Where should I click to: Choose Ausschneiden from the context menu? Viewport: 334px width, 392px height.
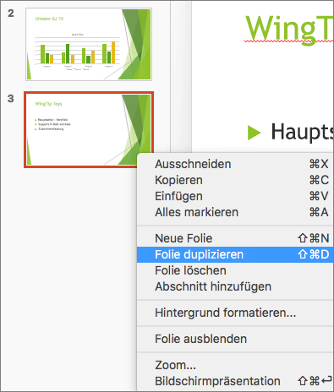coord(235,164)
